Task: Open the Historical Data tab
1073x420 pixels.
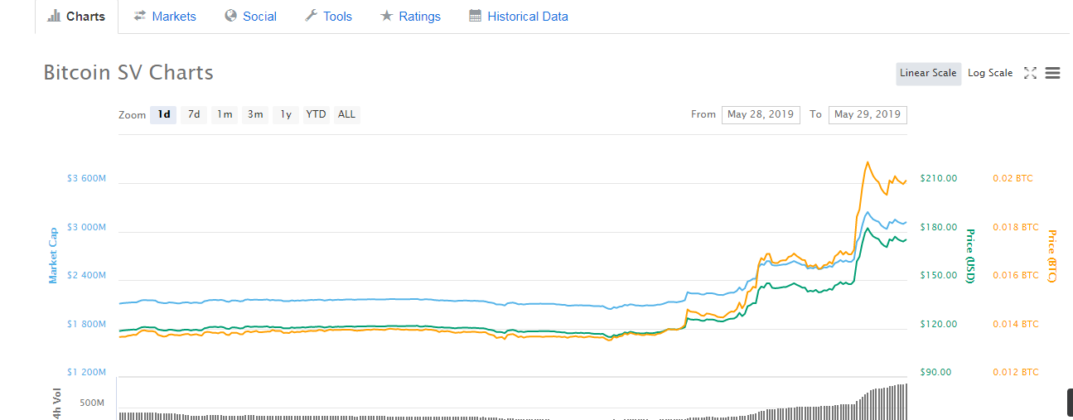Action: click(518, 17)
